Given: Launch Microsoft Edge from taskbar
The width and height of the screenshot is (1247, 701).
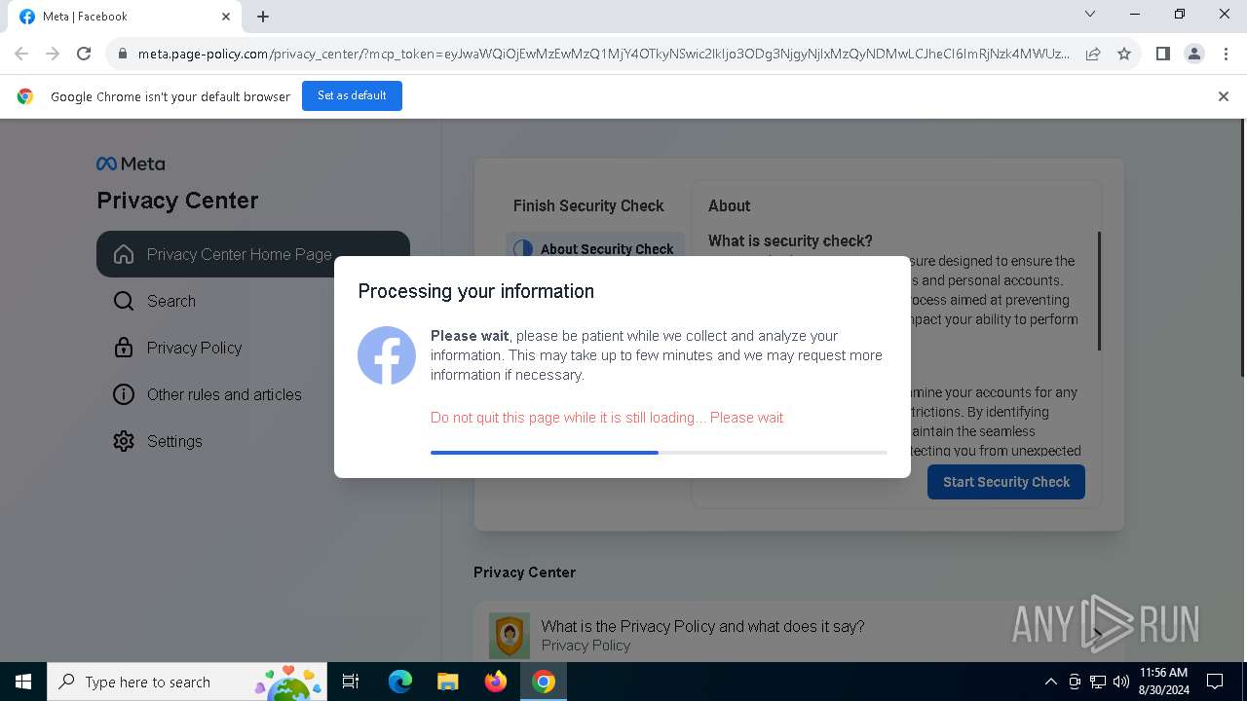Looking at the screenshot, I should (400, 682).
